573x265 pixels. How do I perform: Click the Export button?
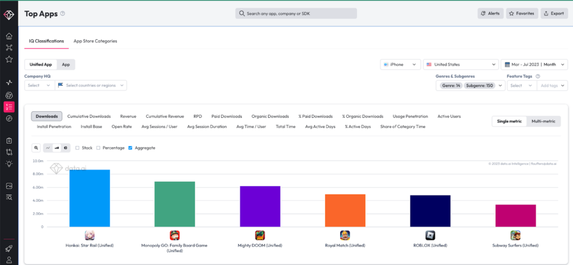tap(554, 13)
